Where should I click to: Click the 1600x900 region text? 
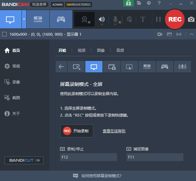click(46, 34)
